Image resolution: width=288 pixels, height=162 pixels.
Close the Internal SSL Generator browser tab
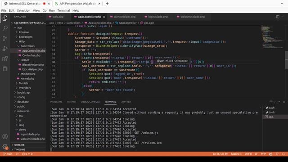click(x=49, y=4)
